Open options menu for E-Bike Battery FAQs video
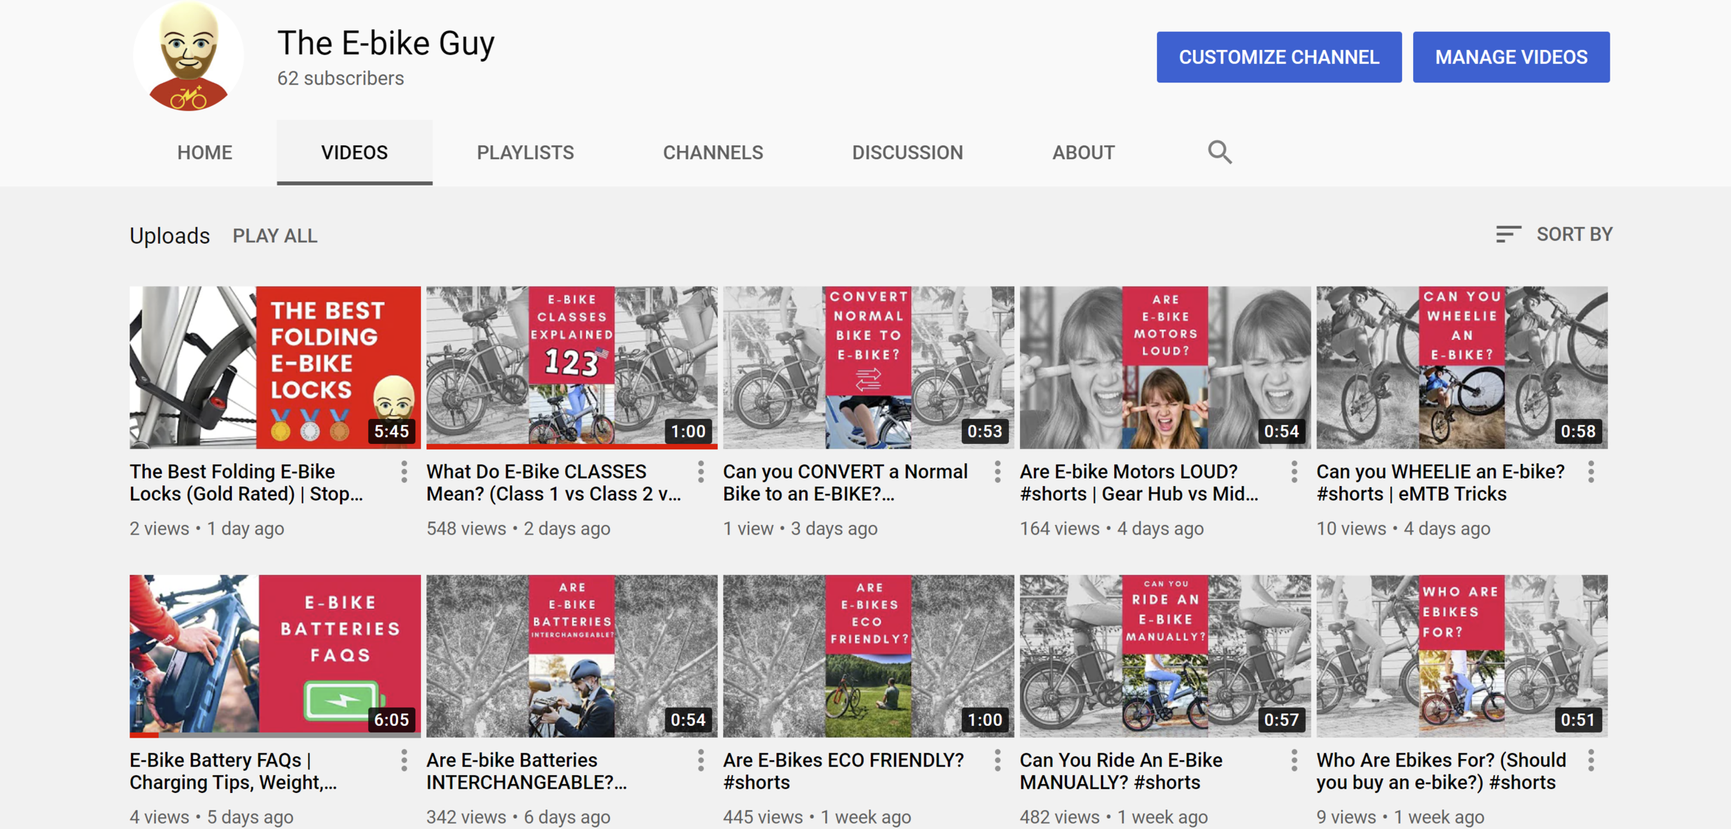This screenshot has width=1731, height=829. pyautogui.click(x=404, y=760)
